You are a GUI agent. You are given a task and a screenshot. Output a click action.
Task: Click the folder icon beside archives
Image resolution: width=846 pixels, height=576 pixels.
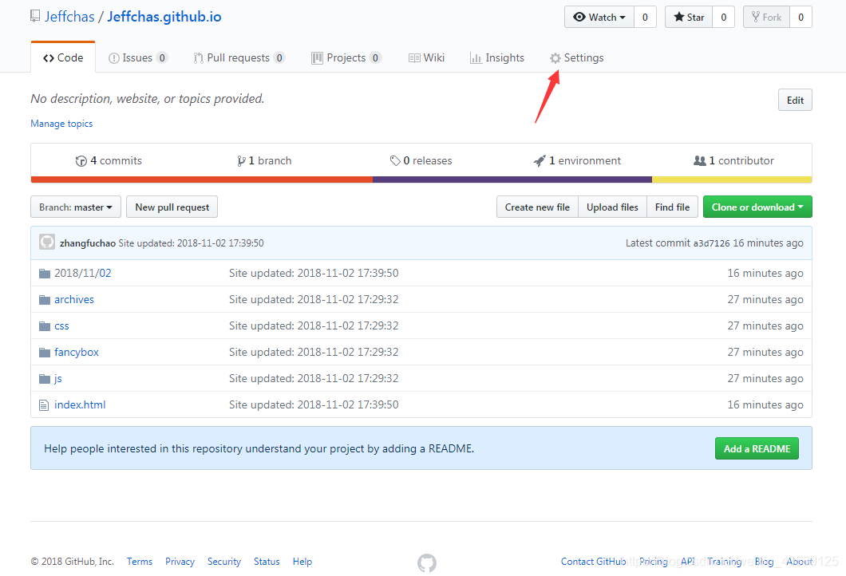45,300
